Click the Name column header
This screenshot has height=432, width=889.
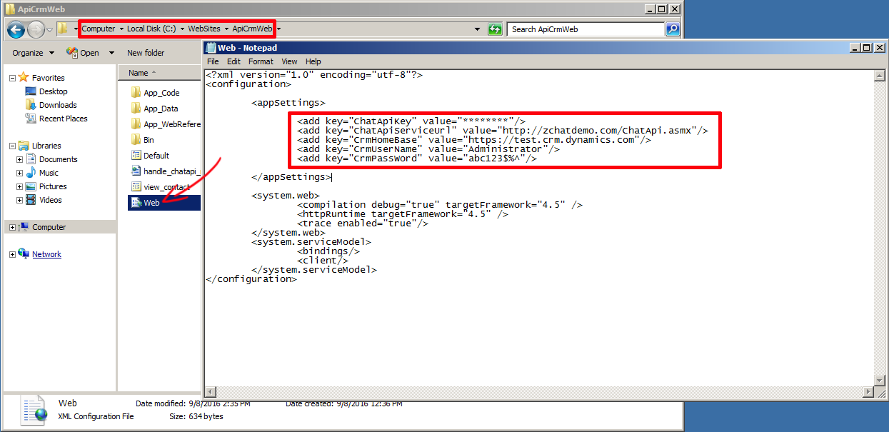160,73
